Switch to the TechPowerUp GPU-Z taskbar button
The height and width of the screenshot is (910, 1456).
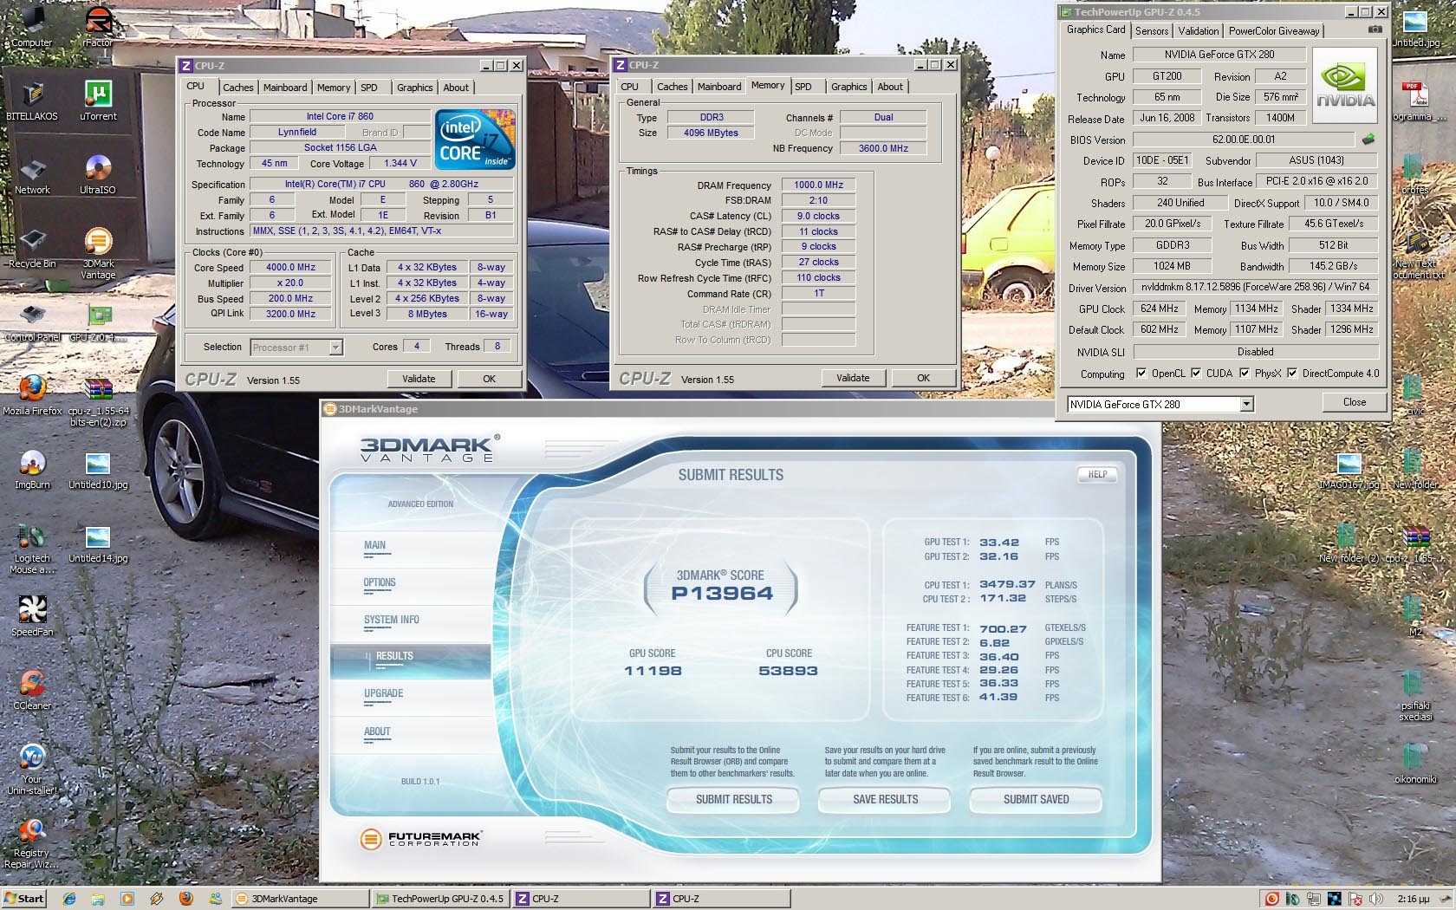point(440,899)
